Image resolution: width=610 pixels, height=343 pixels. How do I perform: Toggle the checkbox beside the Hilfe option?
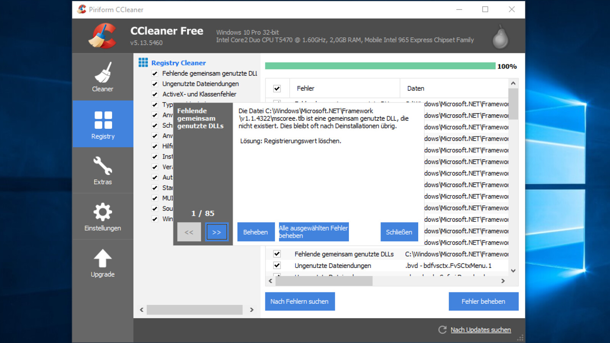155,146
